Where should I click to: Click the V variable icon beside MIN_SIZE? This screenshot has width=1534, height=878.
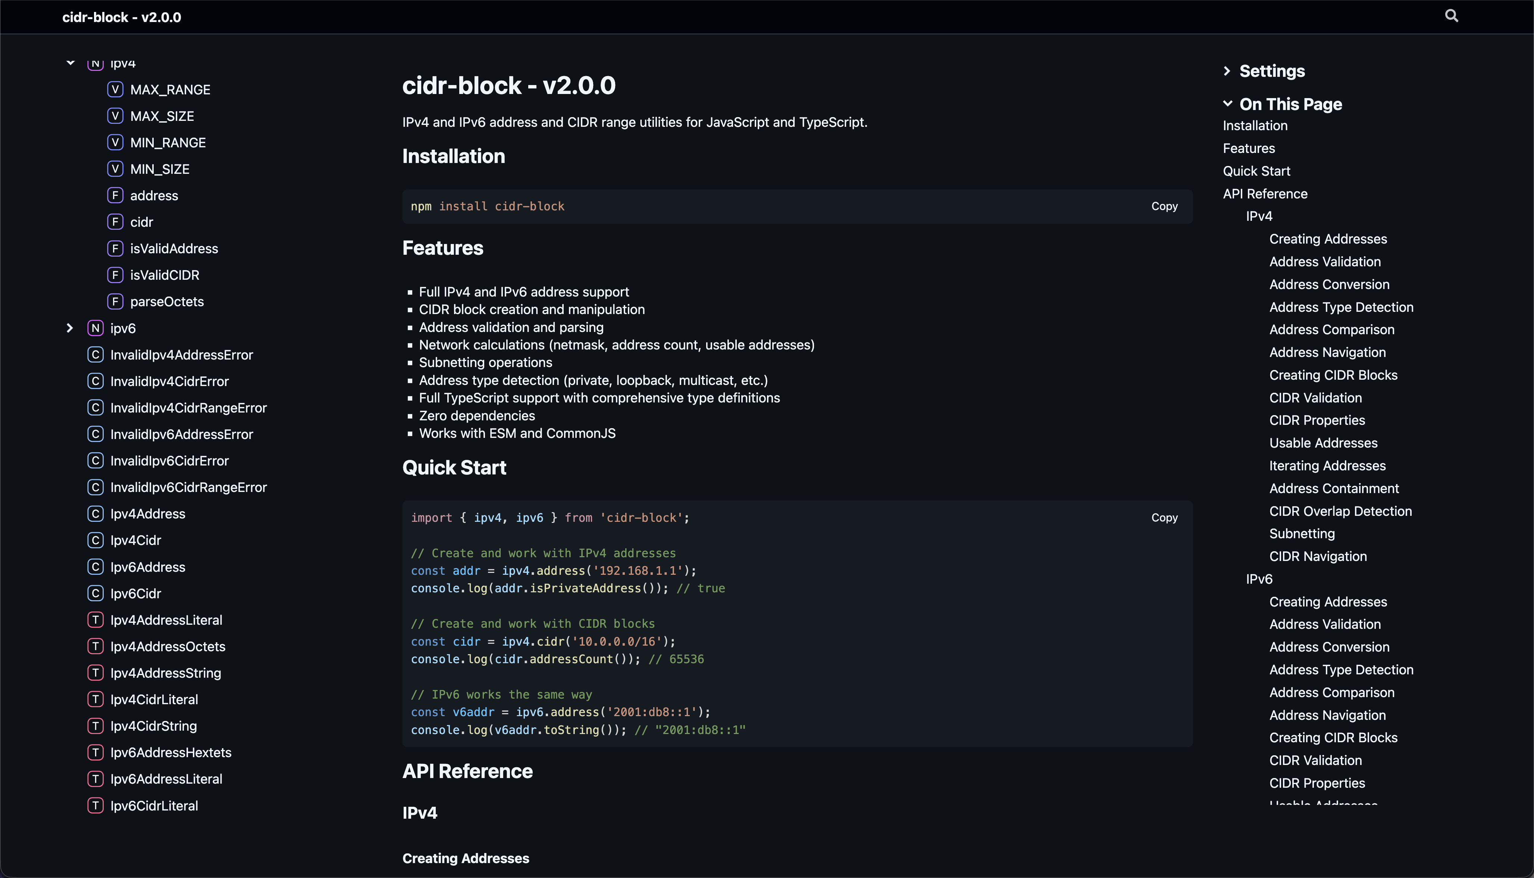(115, 169)
